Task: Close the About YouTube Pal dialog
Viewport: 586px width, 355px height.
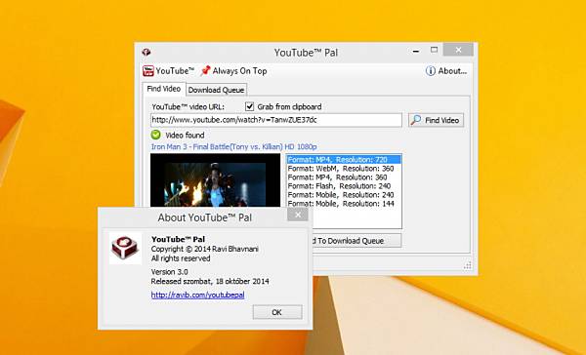Action: pyautogui.click(x=298, y=215)
